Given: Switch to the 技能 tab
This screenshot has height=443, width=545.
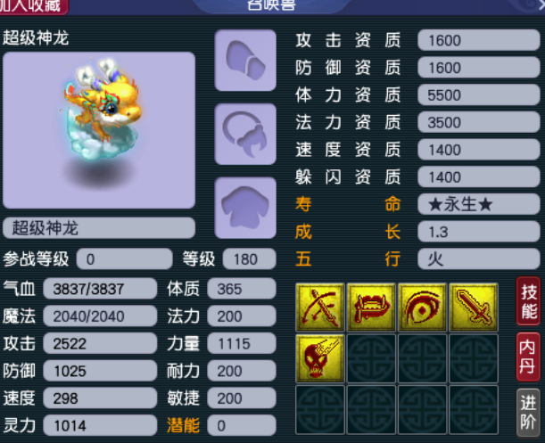Looking at the screenshot, I should point(528,301).
